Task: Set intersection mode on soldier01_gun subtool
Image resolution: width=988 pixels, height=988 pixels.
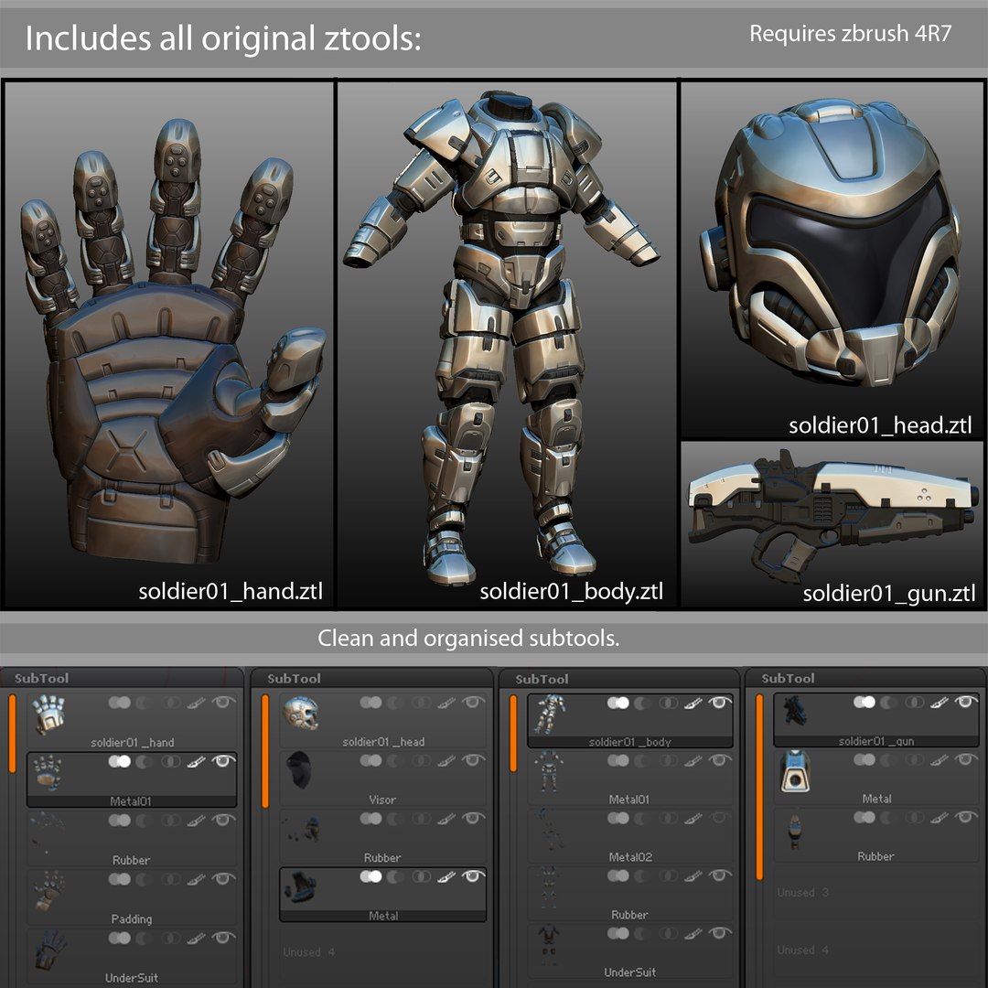Action: (x=915, y=702)
